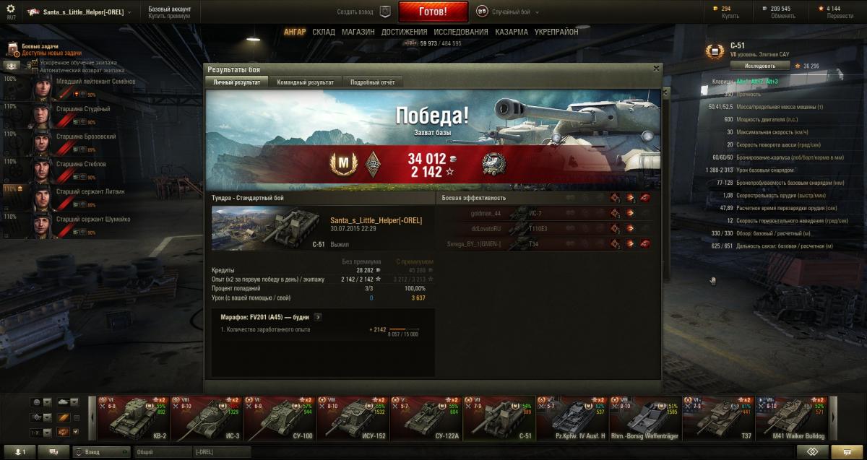Open the ИССЛЕДОВАНИЯ menu item
The image size is (867, 460).
click(461, 32)
